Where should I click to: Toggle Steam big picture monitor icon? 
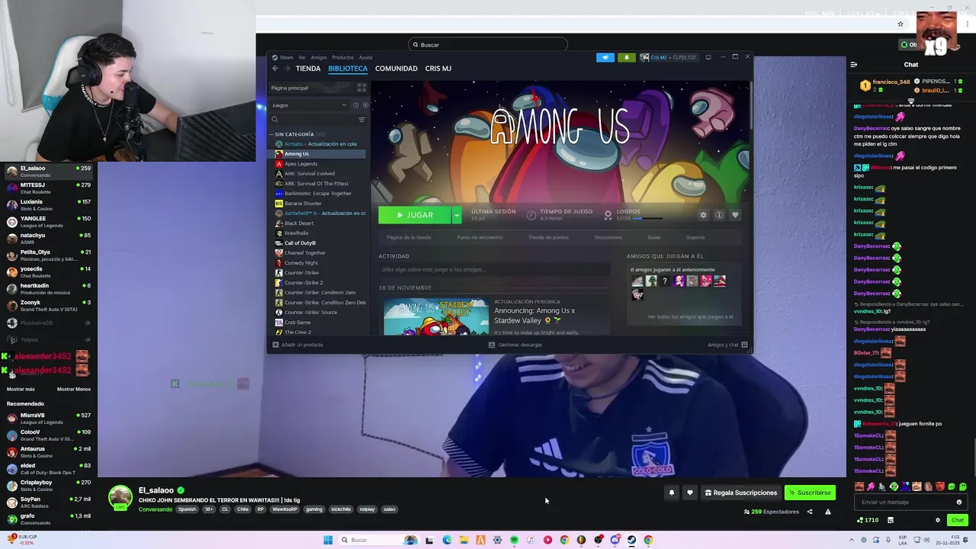708,57
